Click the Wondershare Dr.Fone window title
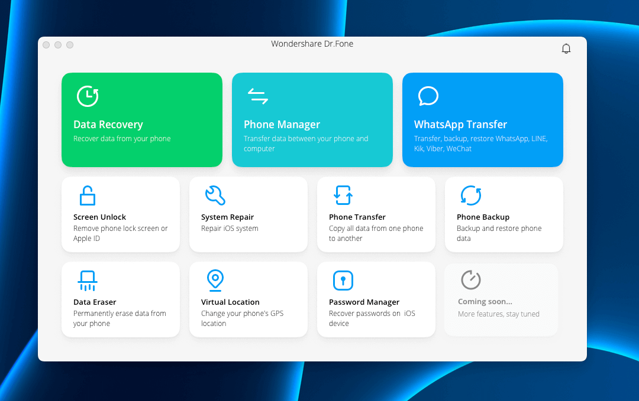The height and width of the screenshot is (401, 639). [x=312, y=44]
